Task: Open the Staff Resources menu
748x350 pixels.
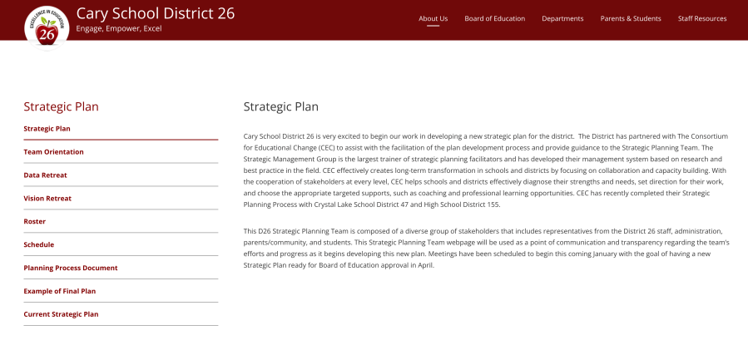Action: click(702, 18)
